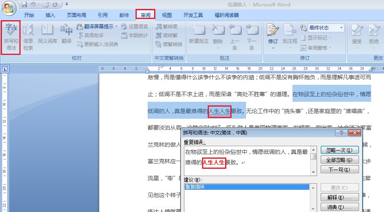Convert with 繁转简
Viewport: 384px width, 212px height.
167,27
